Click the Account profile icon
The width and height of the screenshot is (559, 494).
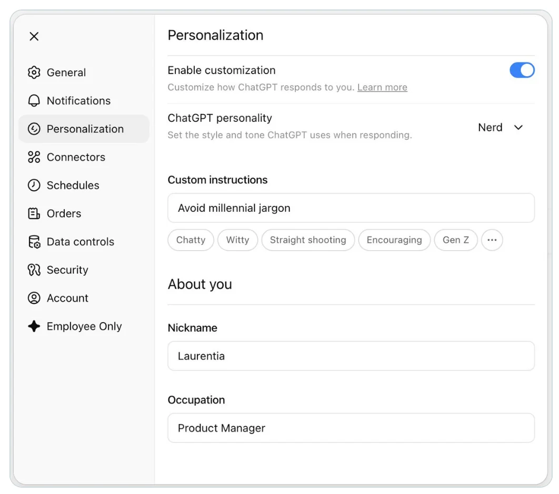[34, 299]
